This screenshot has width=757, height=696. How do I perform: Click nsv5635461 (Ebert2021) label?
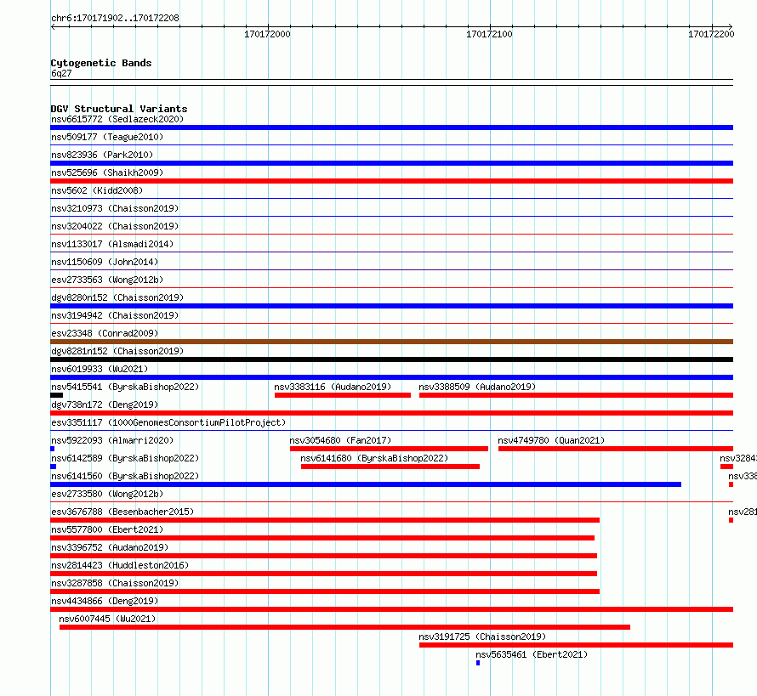532,654
